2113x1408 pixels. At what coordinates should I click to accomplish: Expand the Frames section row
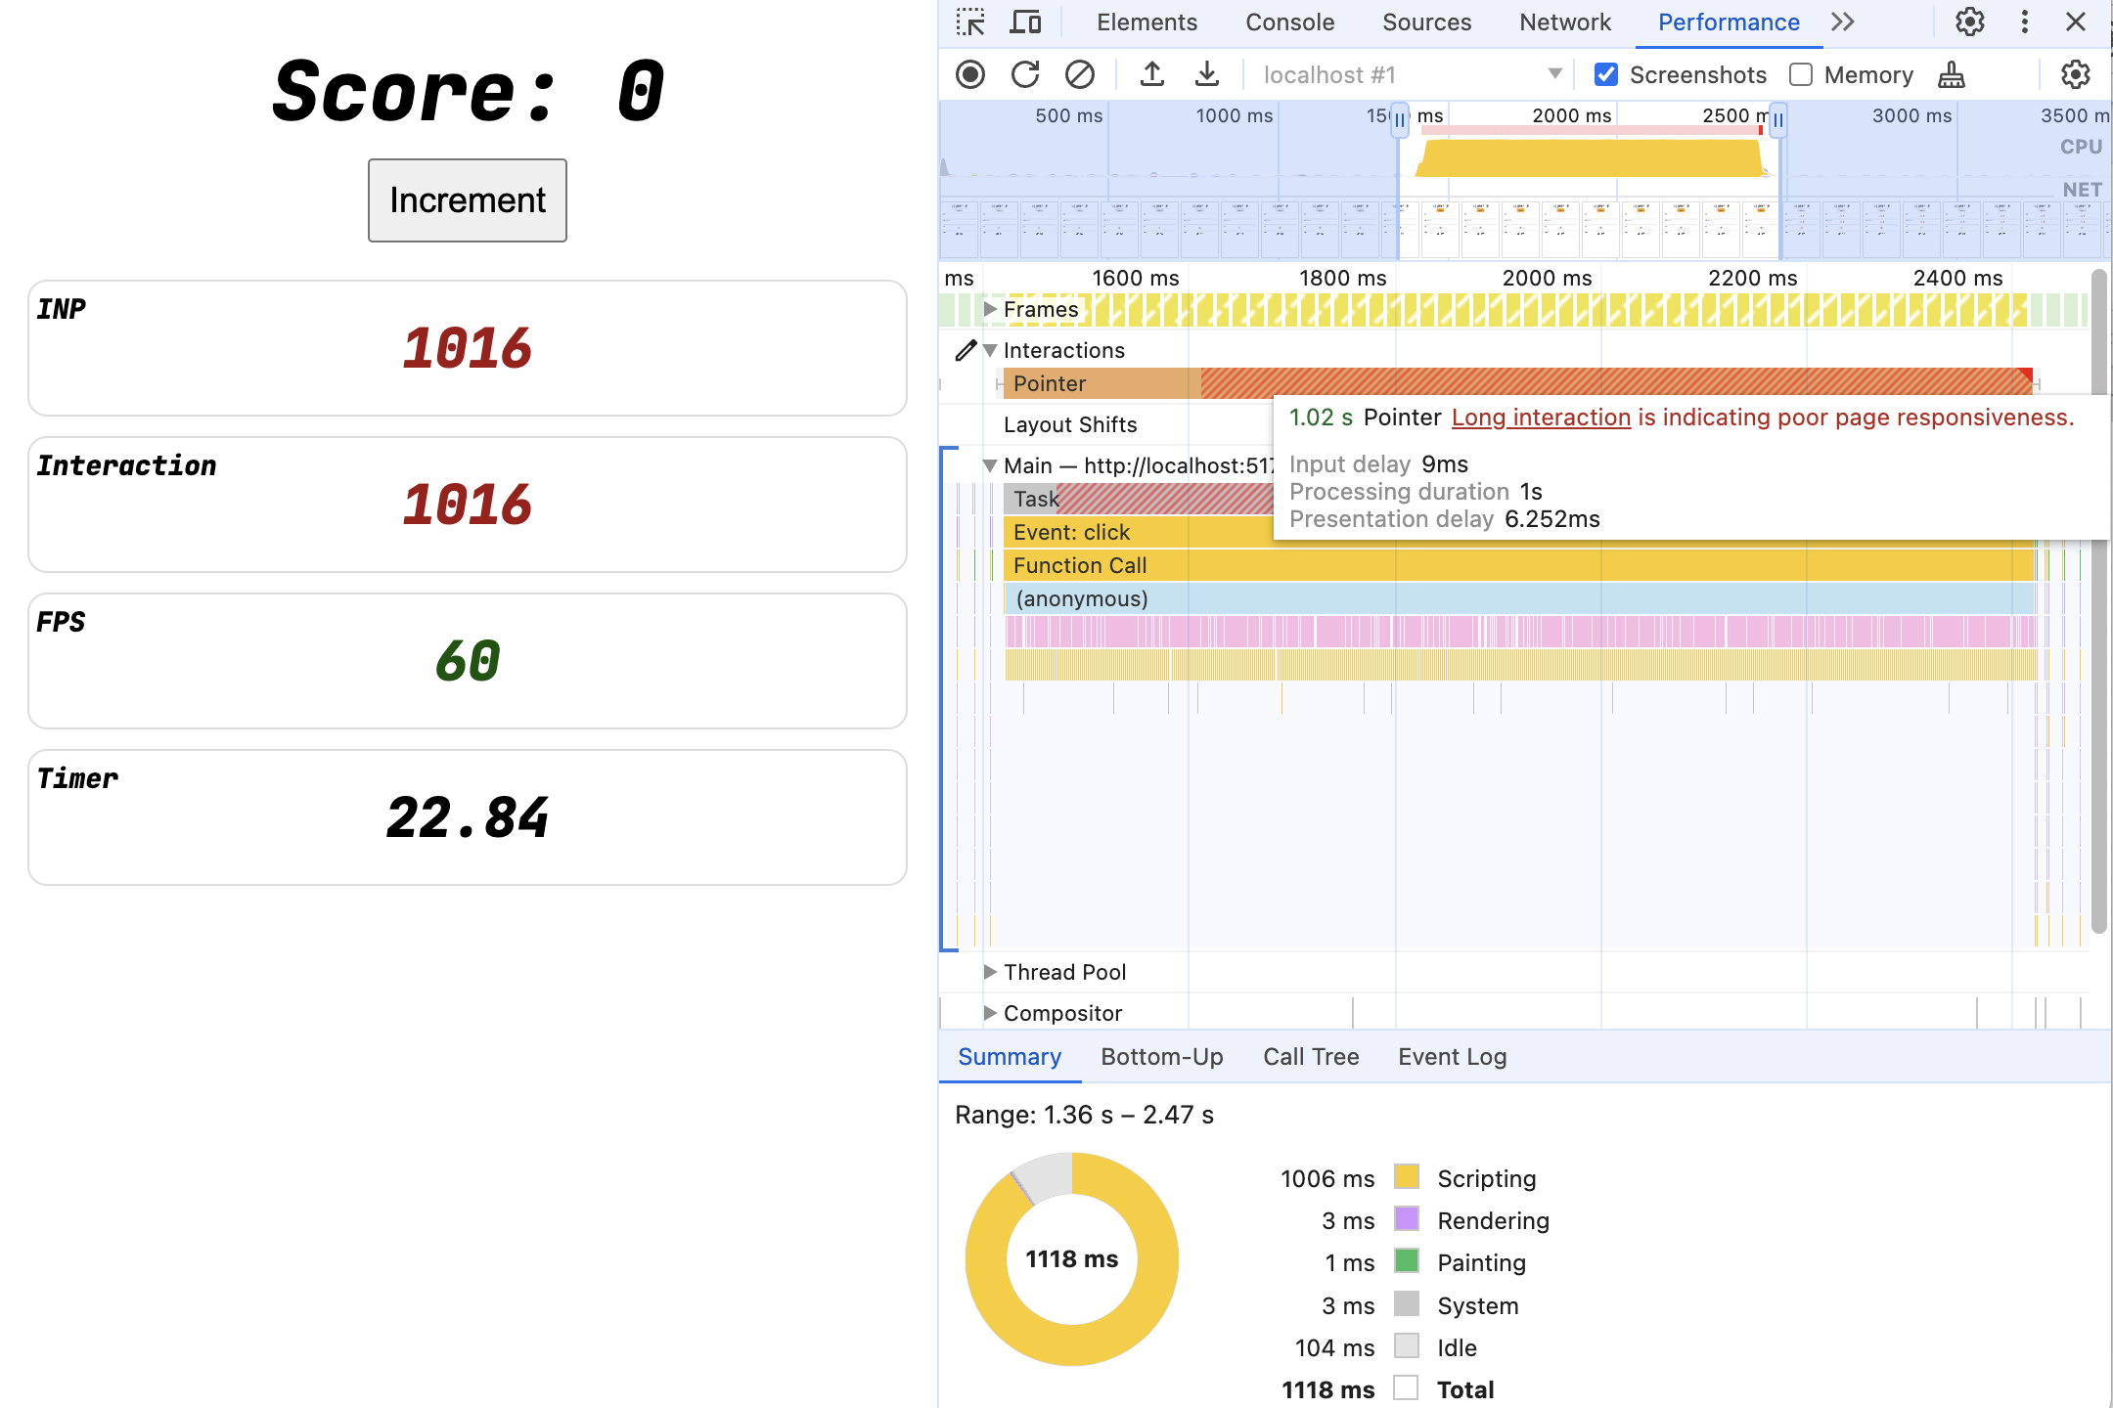(986, 310)
